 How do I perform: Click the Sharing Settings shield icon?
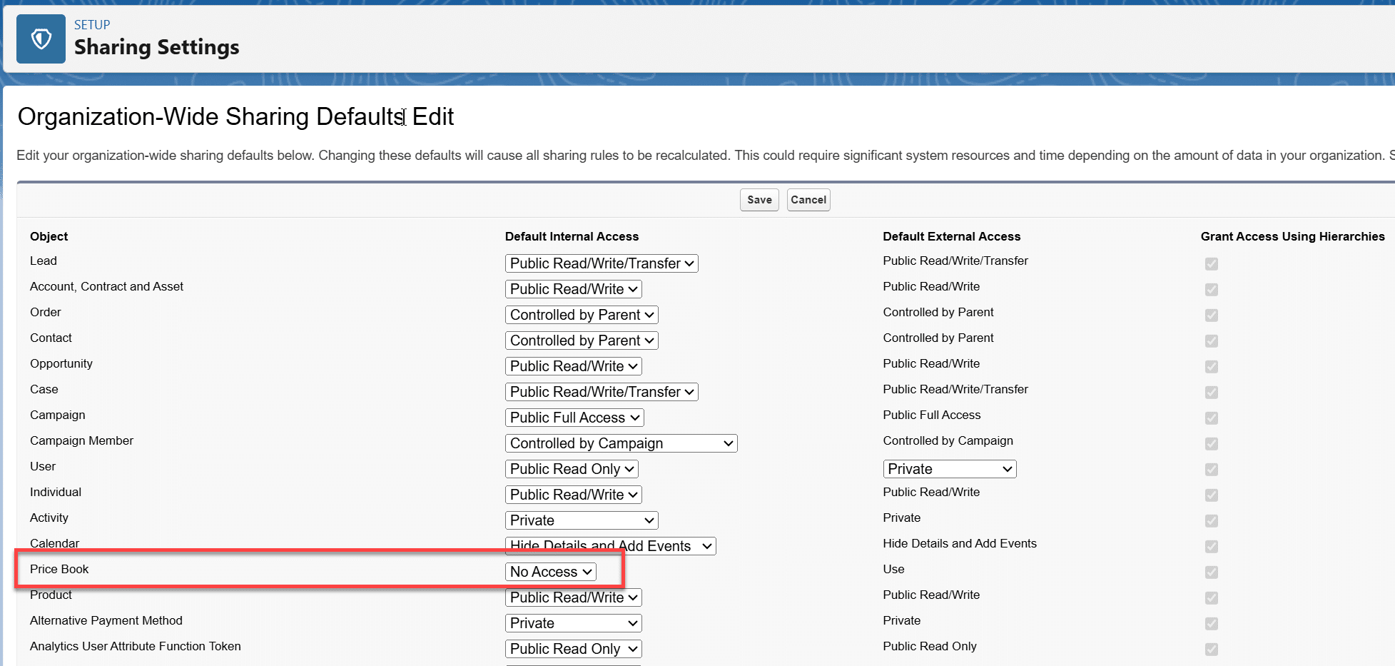coord(41,39)
